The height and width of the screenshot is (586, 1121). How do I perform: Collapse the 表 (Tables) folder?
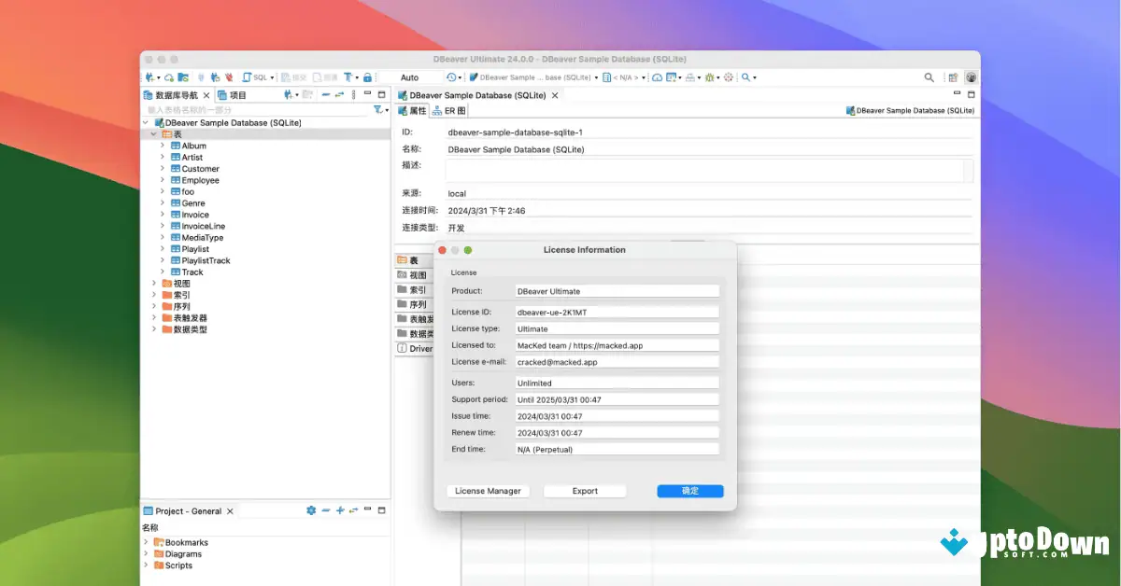[154, 133]
